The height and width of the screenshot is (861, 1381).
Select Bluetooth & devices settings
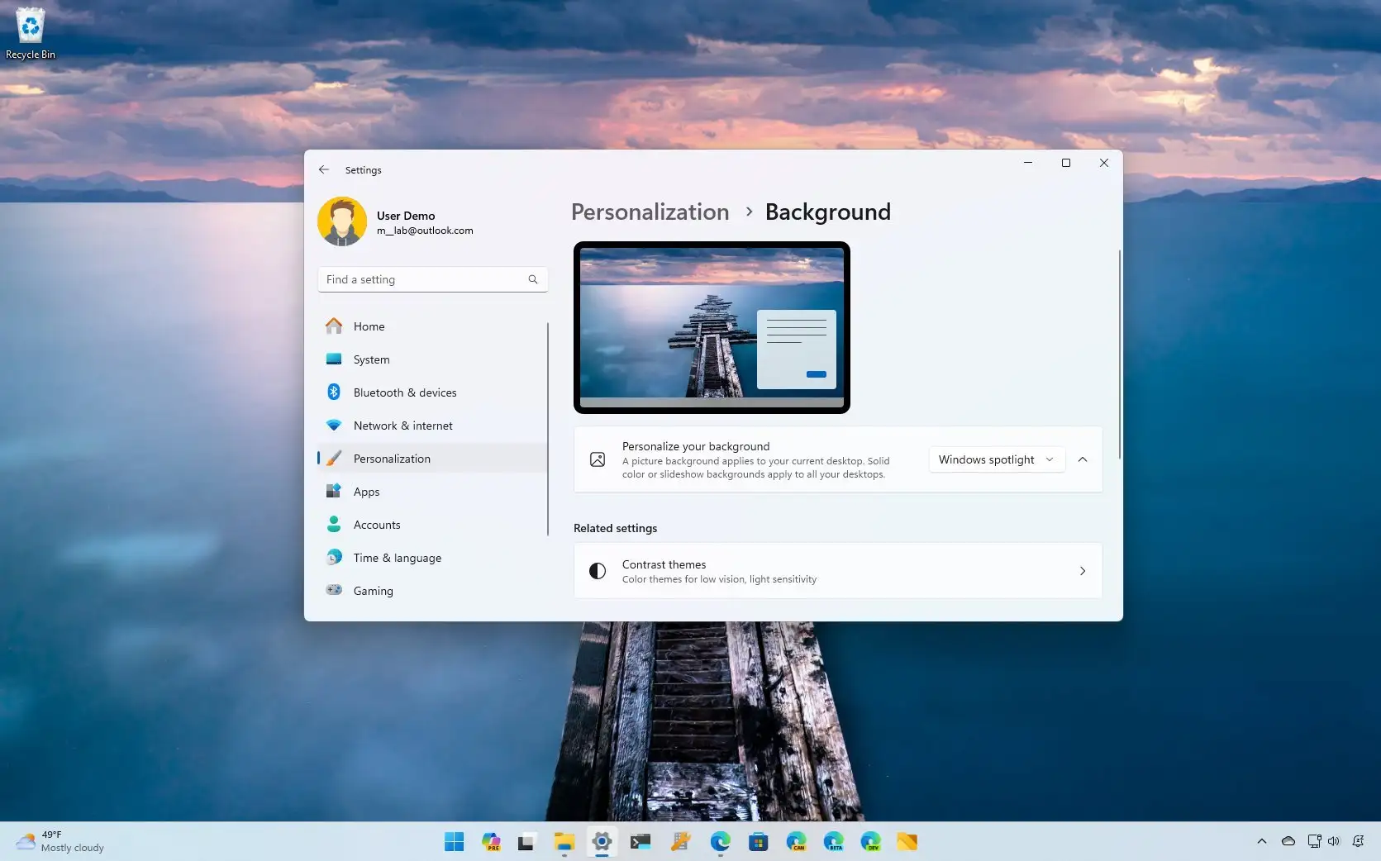pyautogui.click(x=404, y=392)
